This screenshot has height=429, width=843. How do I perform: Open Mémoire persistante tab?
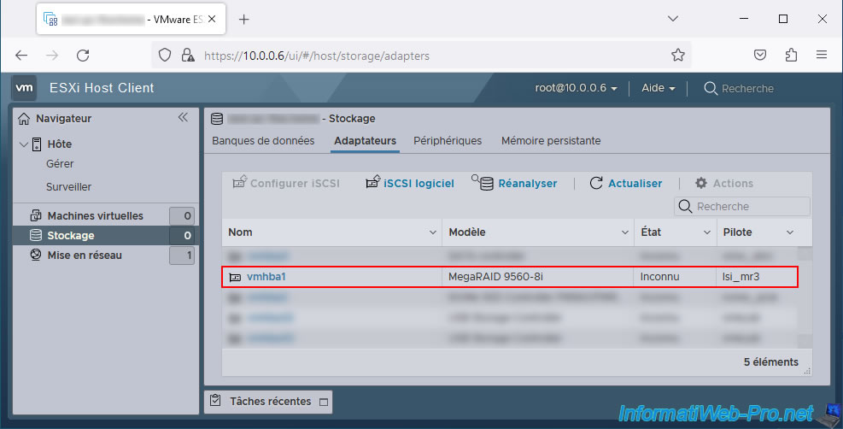[x=551, y=141]
